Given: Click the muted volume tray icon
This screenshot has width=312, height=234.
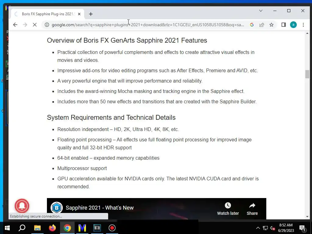Looking at the screenshot, I should 272,228.
